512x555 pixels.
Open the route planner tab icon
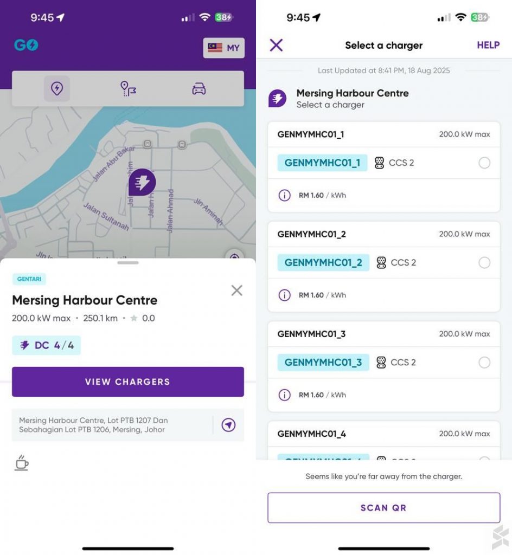point(128,88)
